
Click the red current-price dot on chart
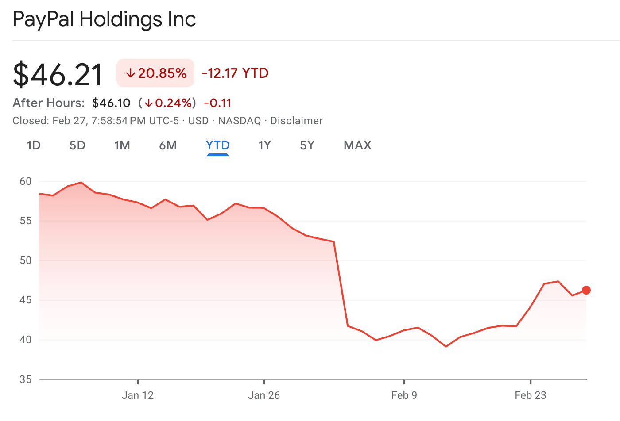click(586, 290)
